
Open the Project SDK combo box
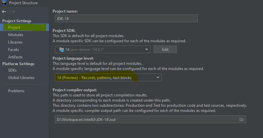click(x=103, y=49)
